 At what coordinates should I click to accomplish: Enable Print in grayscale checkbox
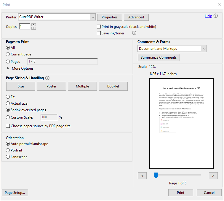pos(99,27)
